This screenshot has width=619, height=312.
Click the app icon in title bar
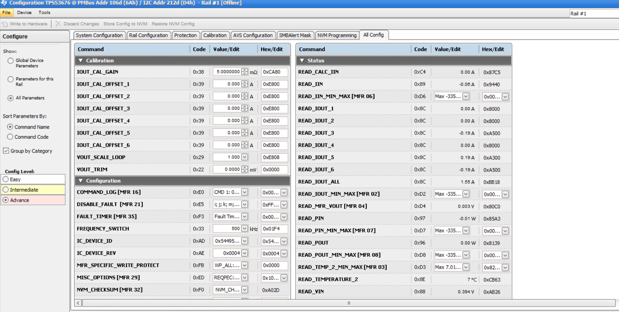coord(4,3)
